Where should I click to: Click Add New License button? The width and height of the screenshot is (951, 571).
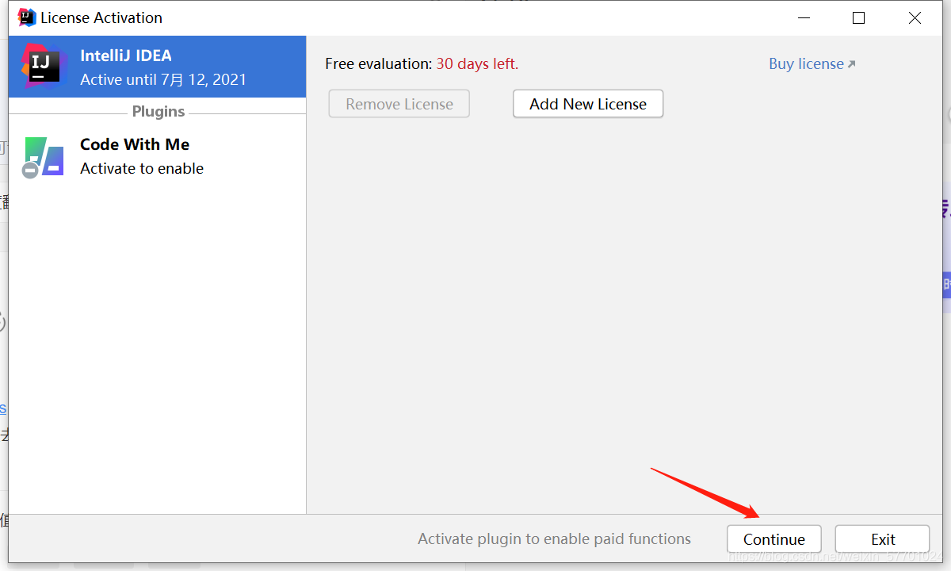click(588, 104)
